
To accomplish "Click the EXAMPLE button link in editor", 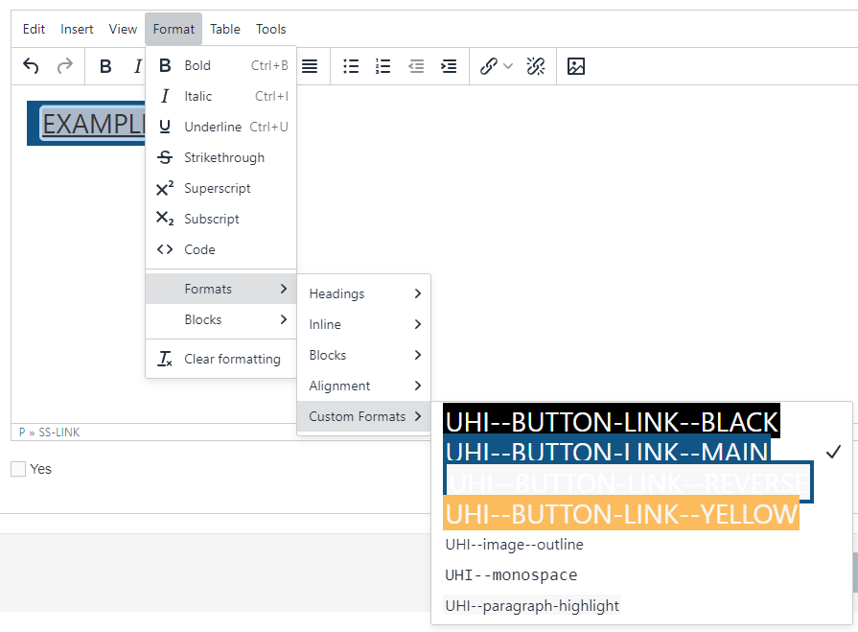I will [x=93, y=123].
